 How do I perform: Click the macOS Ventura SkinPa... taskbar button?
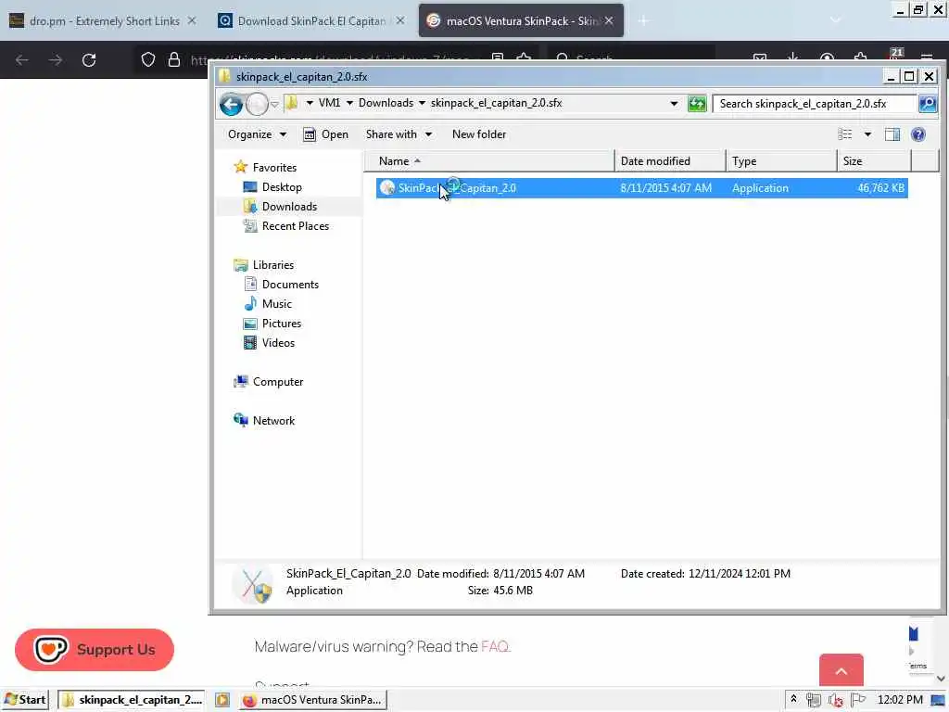[312, 700]
